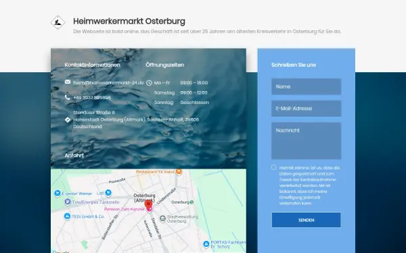Click the envelope email icon
Screen dimensions: 406x253
(68, 82)
